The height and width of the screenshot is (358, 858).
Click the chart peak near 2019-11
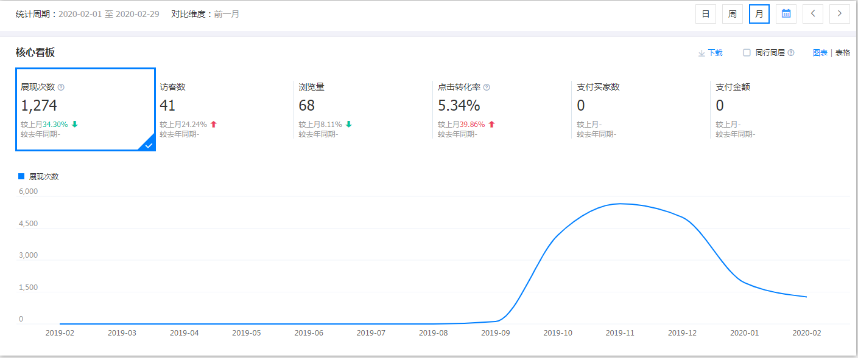pos(621,204)
